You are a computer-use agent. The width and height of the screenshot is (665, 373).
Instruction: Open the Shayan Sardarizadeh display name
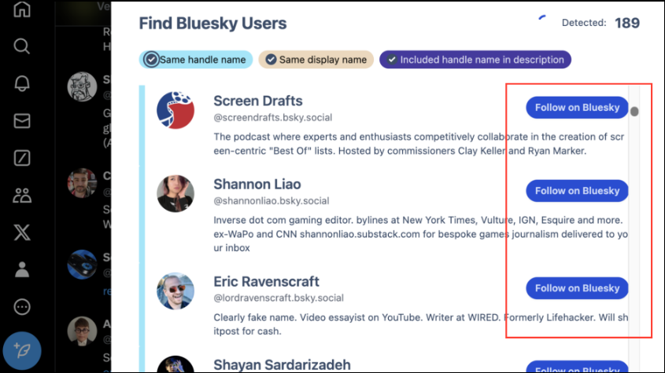pyautogui.click(x=282, y=364)
